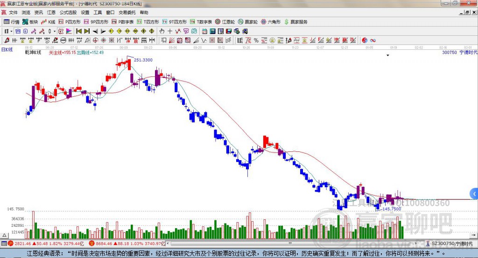Select the crosshair cursor tool
The width and height of the screenshot is (478, 258).
(x=170, y=31)
